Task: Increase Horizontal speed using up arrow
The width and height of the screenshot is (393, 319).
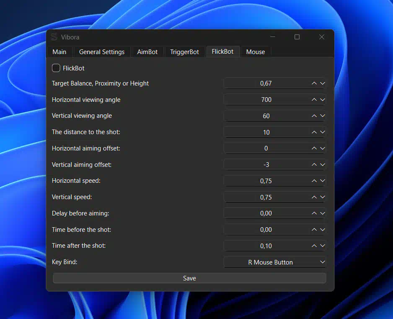Action: pos(314,181)
